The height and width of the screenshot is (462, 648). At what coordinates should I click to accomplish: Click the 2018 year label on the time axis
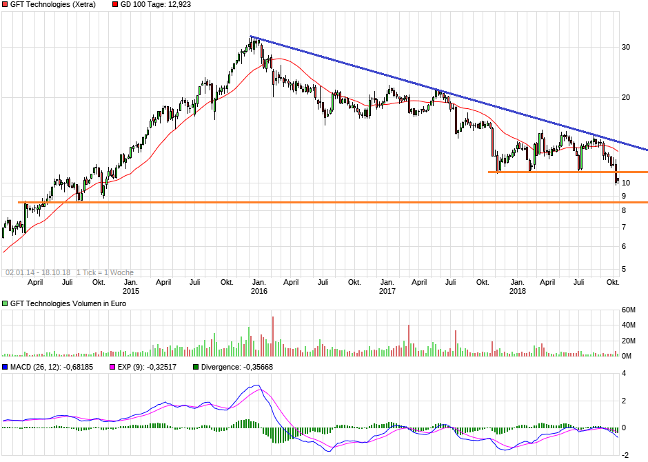pos(518,291)
